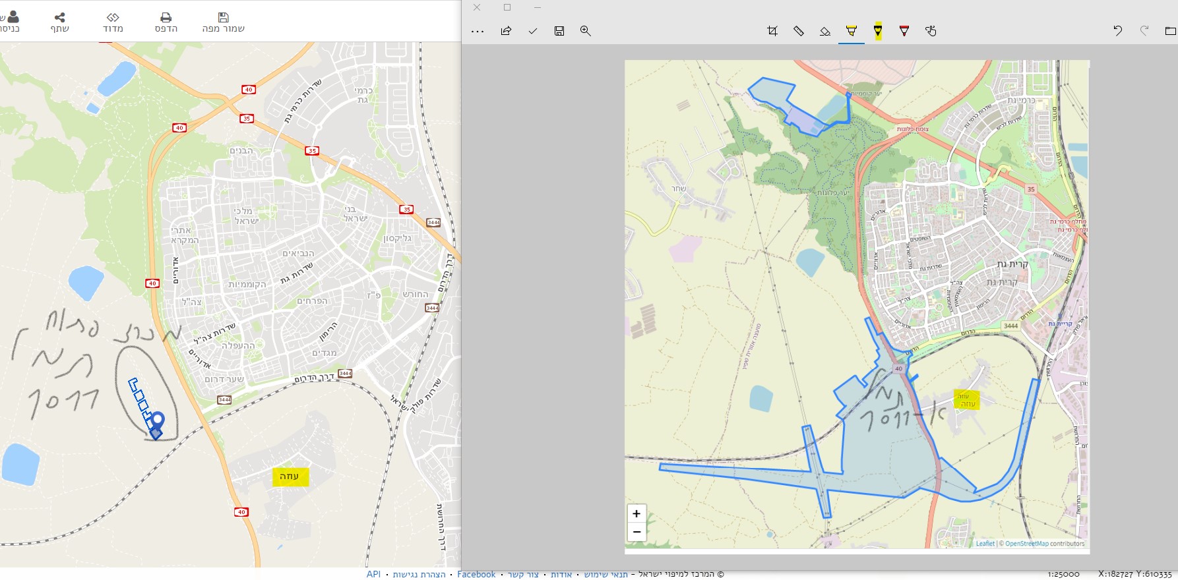The image size is (1178, 580).
Task: Open the הצהרת נגישות accessibility link
Action: coord(419,574)
